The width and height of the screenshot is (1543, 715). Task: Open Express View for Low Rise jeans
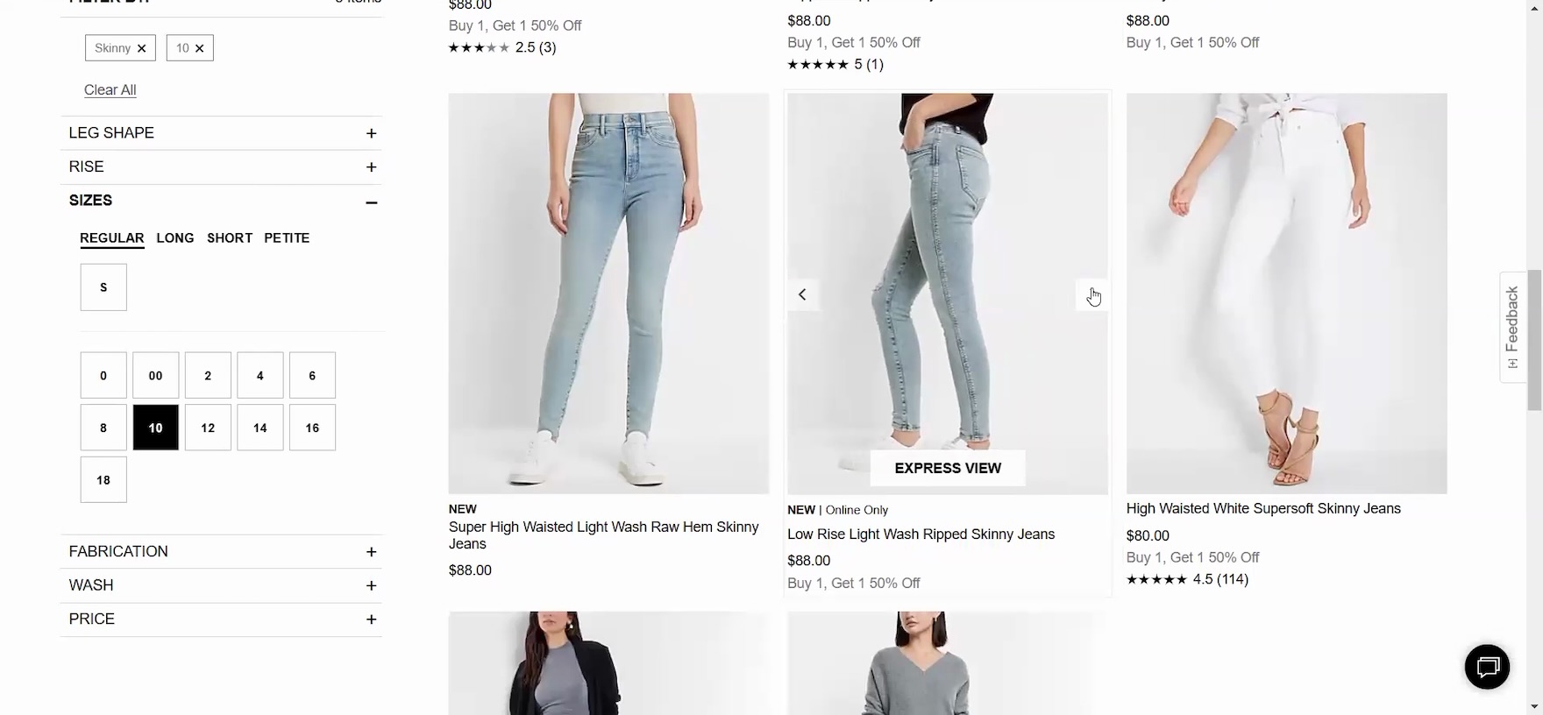[x=948, y=468]
